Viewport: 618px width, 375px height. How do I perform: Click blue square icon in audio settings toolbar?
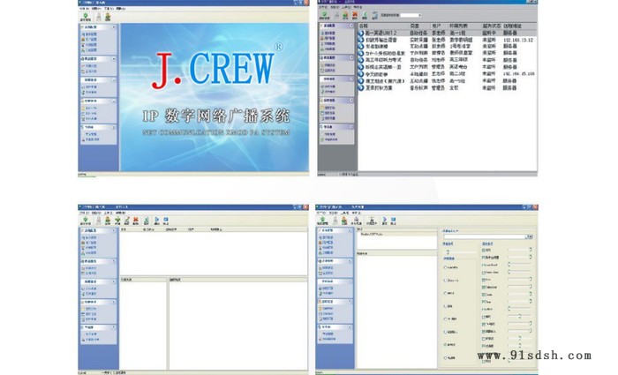[394, 219]
